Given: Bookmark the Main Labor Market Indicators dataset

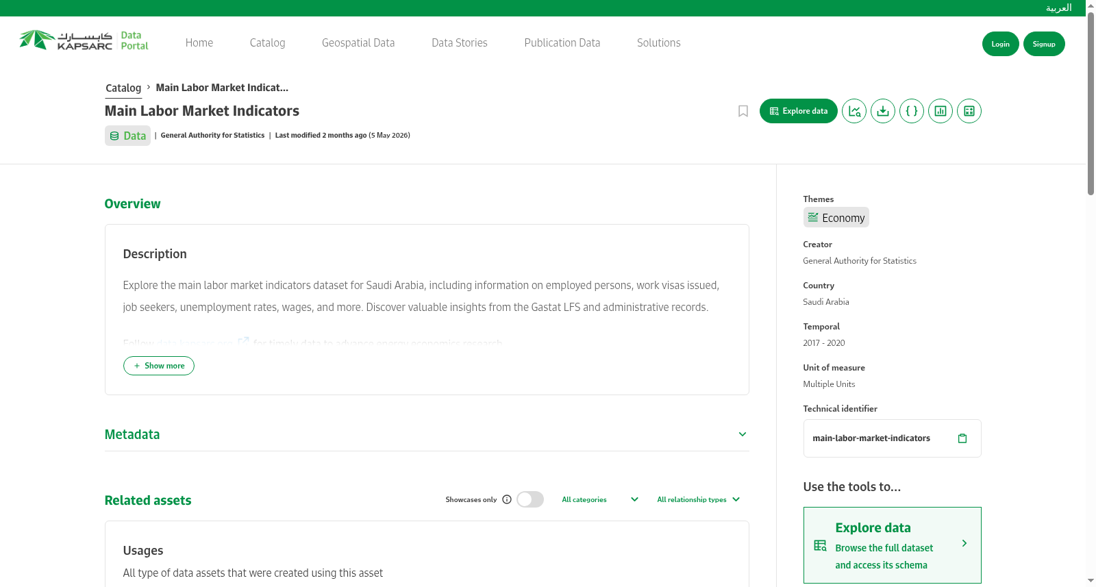Looking at the screenshot, I should point(743,111).
